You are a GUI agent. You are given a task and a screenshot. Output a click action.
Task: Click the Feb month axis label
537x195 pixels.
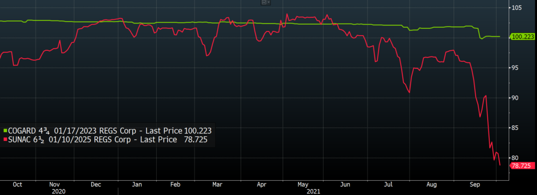(x=175, y=185)
